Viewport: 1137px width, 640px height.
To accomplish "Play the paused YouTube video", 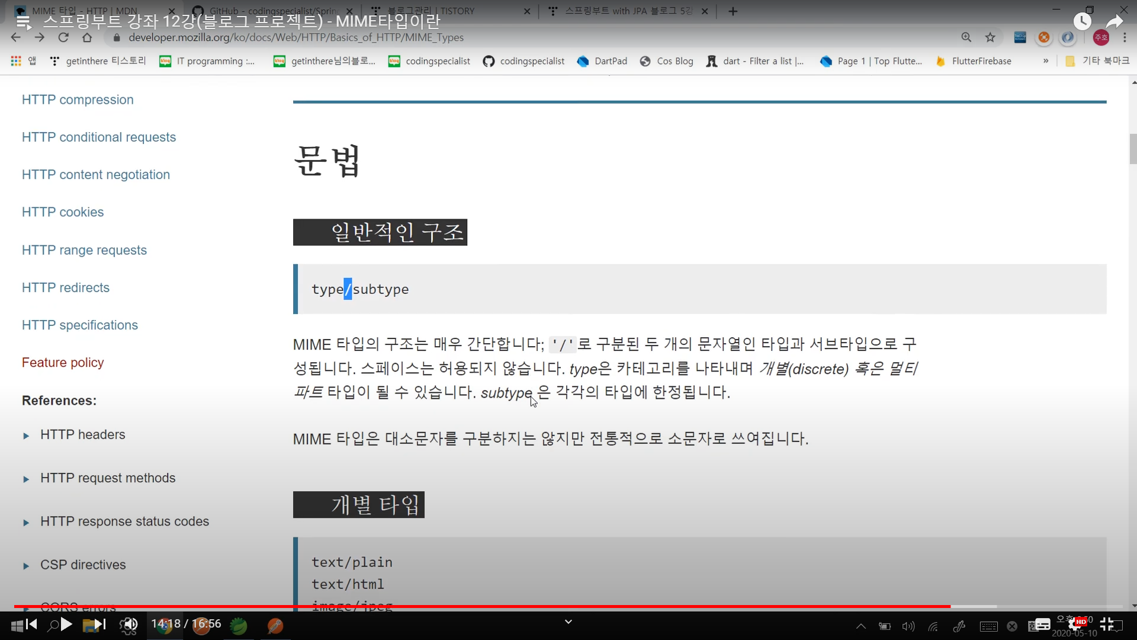I will click(66, 624).
